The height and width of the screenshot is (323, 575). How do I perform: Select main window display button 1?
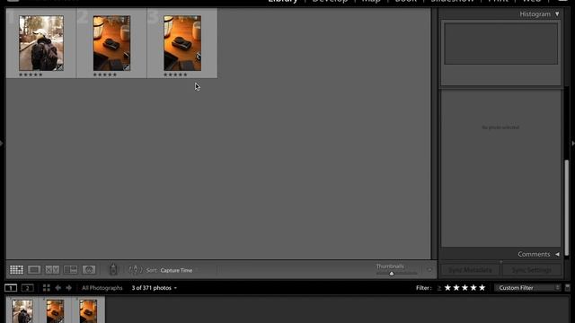point(11,288)
